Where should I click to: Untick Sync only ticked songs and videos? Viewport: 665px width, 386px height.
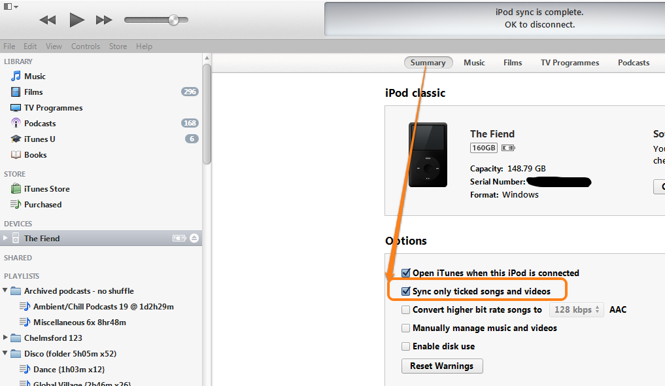tap(406, 291)
